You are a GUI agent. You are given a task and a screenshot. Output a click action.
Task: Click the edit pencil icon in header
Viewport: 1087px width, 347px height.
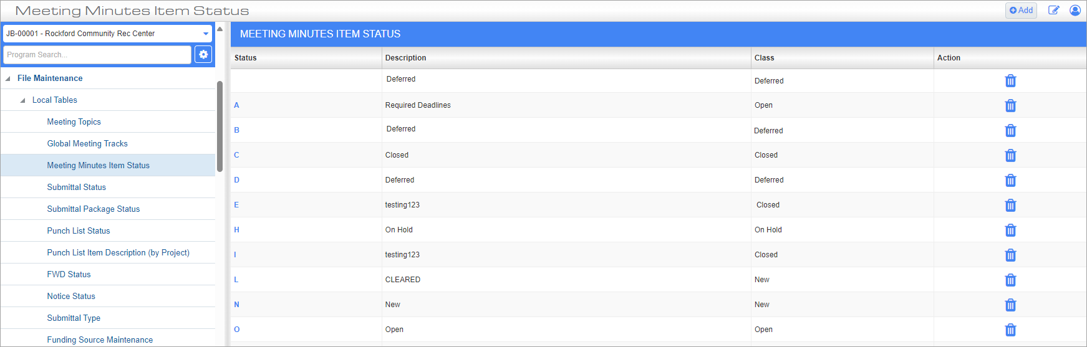click(x=1053, y=10)
